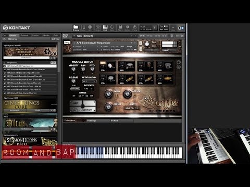Open gear icon on Apocalypse Elements library
Viewport: 250px width, 187px height.
55,58
